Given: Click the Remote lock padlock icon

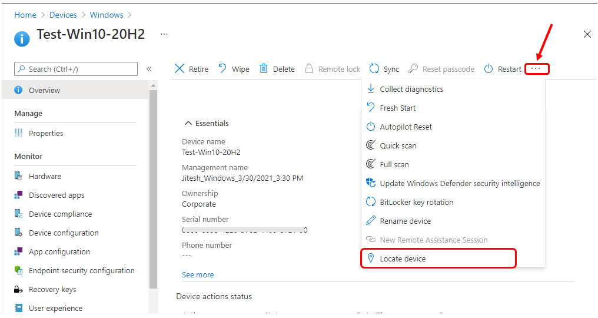Looking at the screenshot, I should (x=309, y=69).
